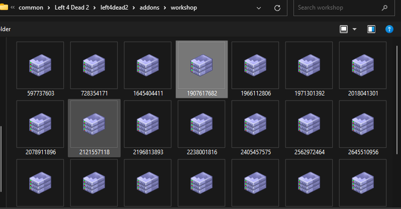Click the workshop breadcrumb segment
401x209 pixels.
pyautogui.click(x=184, y=8)
